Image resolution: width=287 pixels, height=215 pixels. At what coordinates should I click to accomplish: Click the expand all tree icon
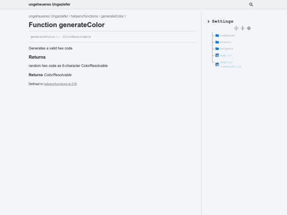[x=236, y=28]
